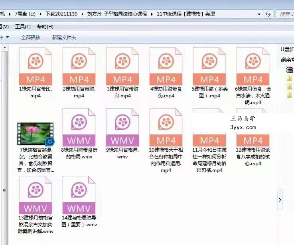Click the 全部播放 toolbar button
This screenshot has width=294, height=245.
click(31, 38)
